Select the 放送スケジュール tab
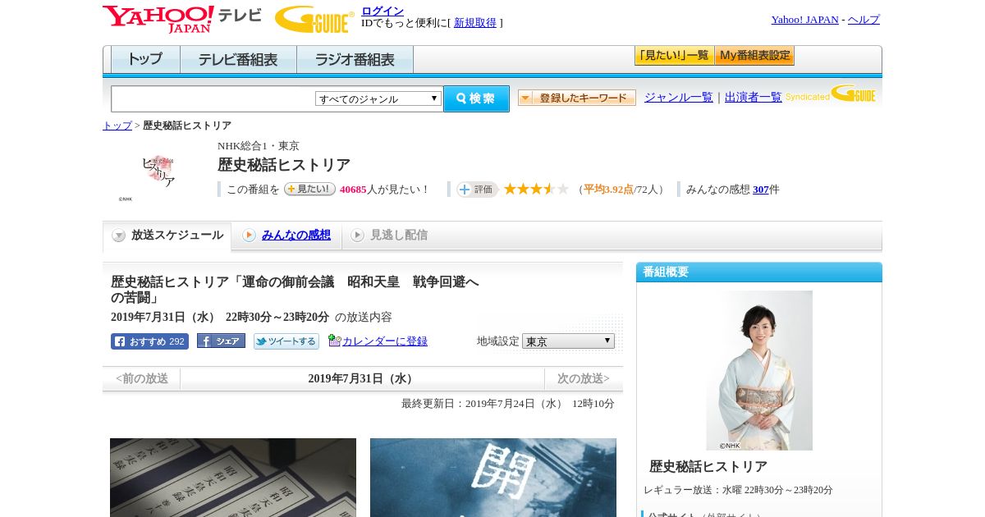Image resolution: width=985 pixels, height=517 pixels. pos(167,236)
